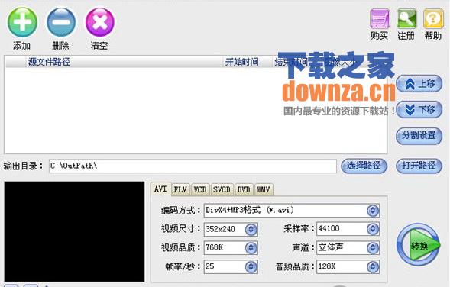This screenshot has height=287, width=450.
Task: Switch to the FLV tab
Action: click(180, 189)
